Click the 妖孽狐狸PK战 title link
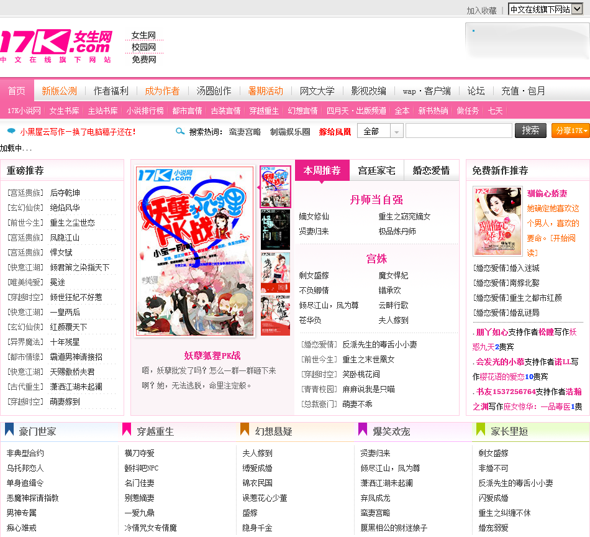The width and height of the screenshot is (590, 537). pos(212,356)
